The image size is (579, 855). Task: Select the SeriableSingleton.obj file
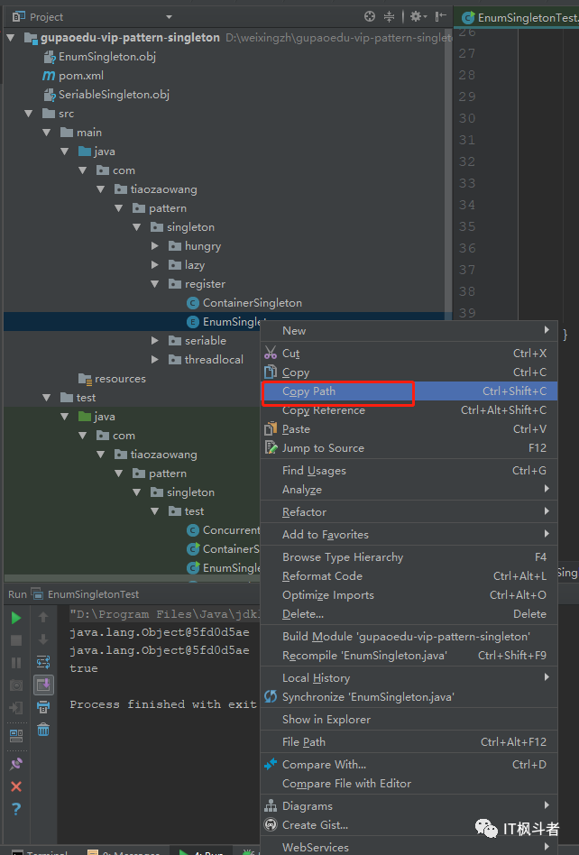[106, 95]
